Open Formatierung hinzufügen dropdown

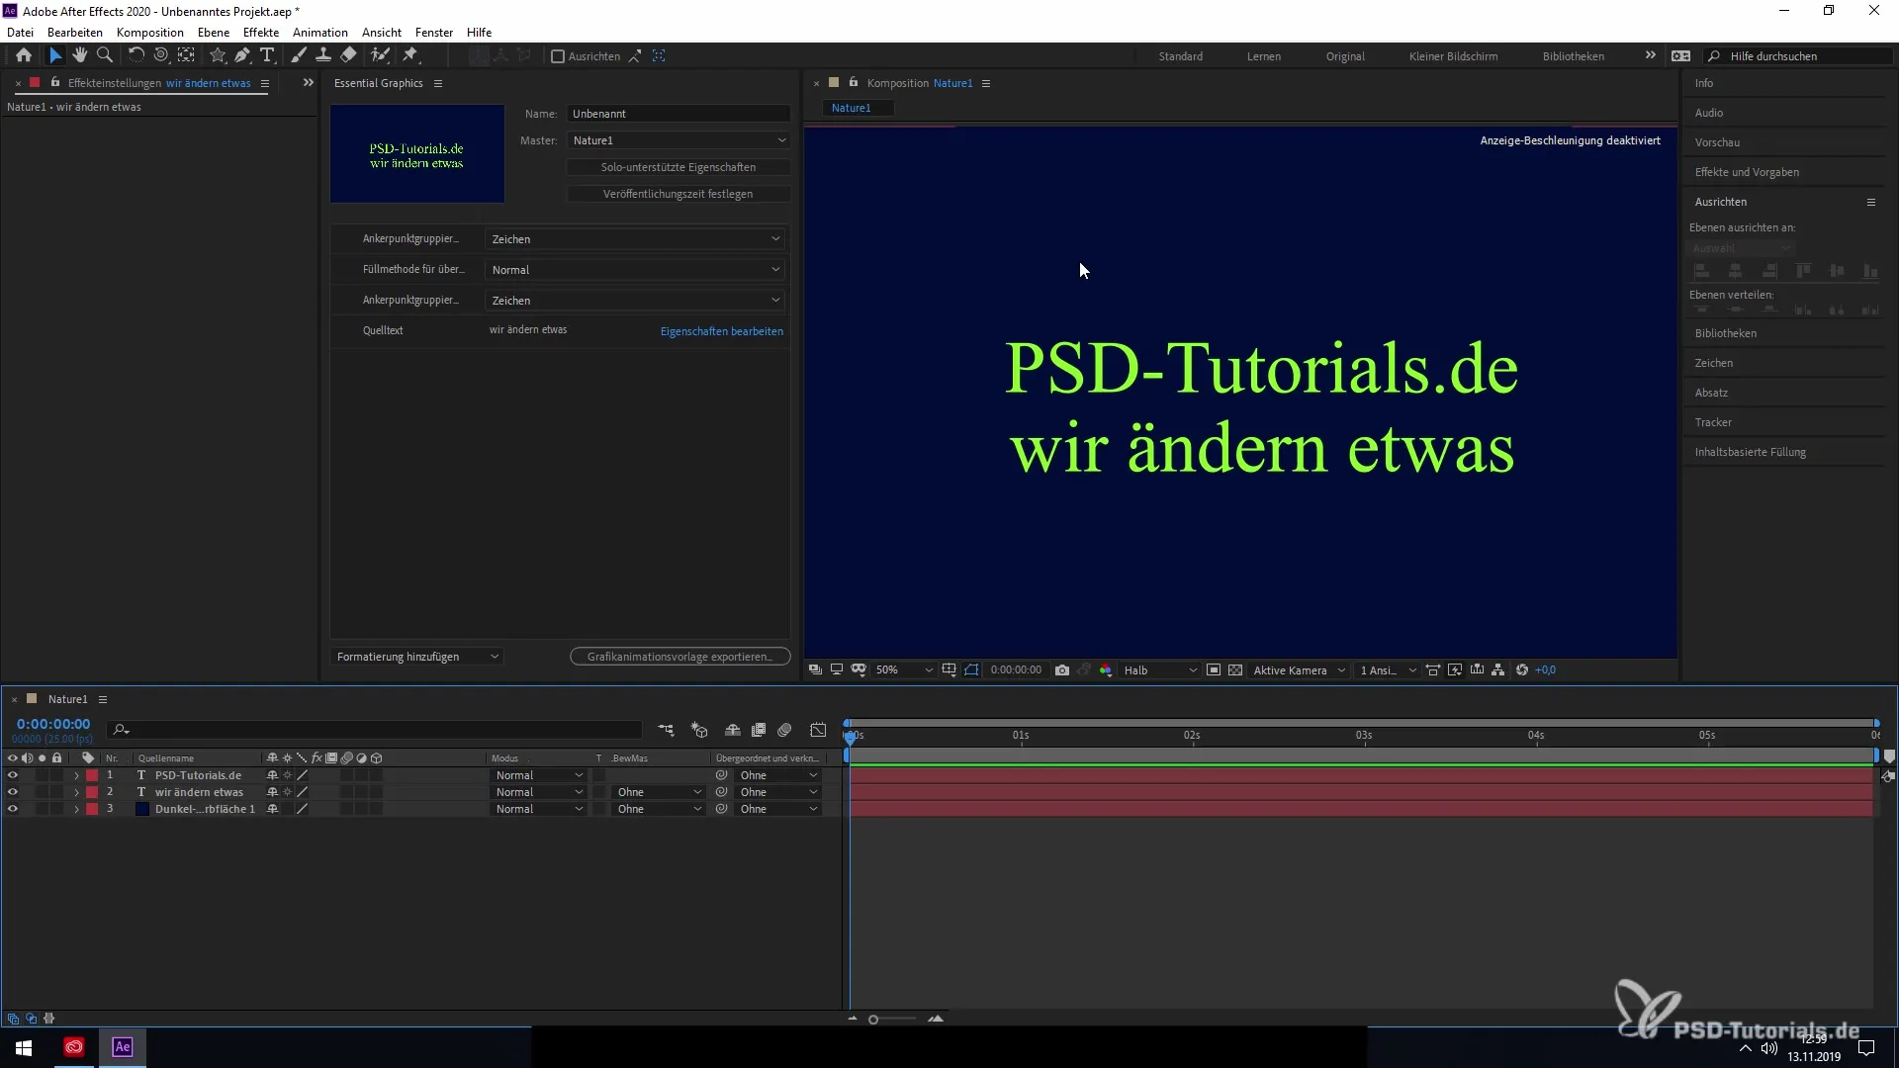tap(417, 657)
